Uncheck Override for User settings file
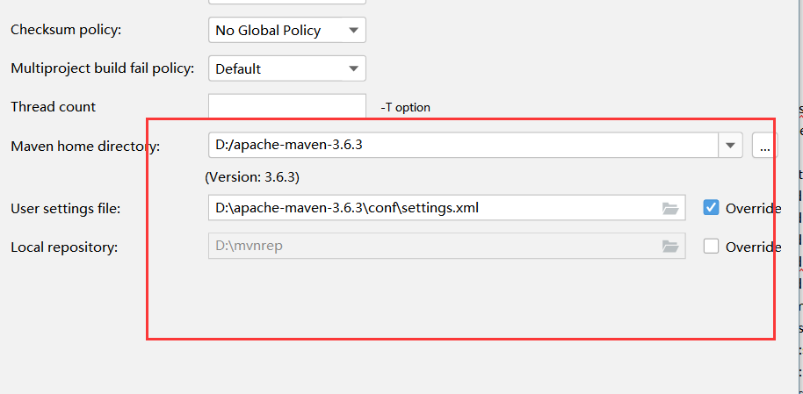 pyautogui.click(x=711, y=208)
